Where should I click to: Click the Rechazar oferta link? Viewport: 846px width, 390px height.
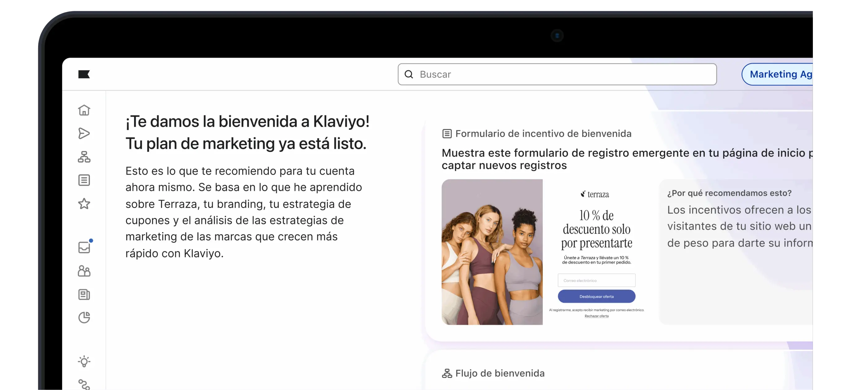[x=596, y=316]
